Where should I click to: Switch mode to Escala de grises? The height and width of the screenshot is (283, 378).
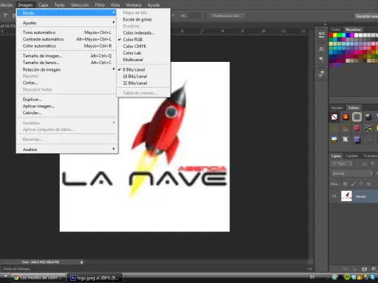click(137, 19)
